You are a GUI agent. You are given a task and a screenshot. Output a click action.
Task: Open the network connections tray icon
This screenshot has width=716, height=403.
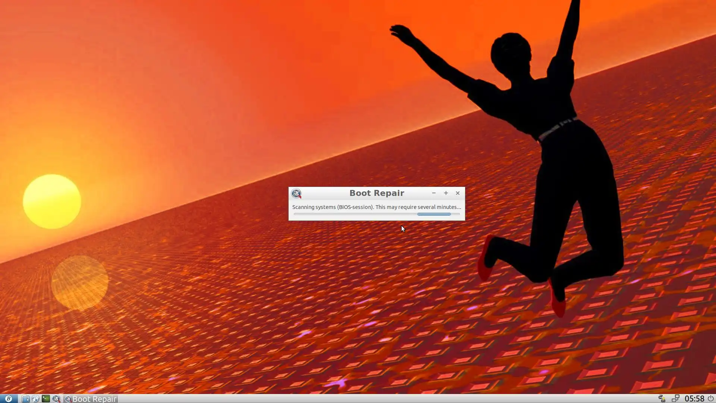click(675, 399)
